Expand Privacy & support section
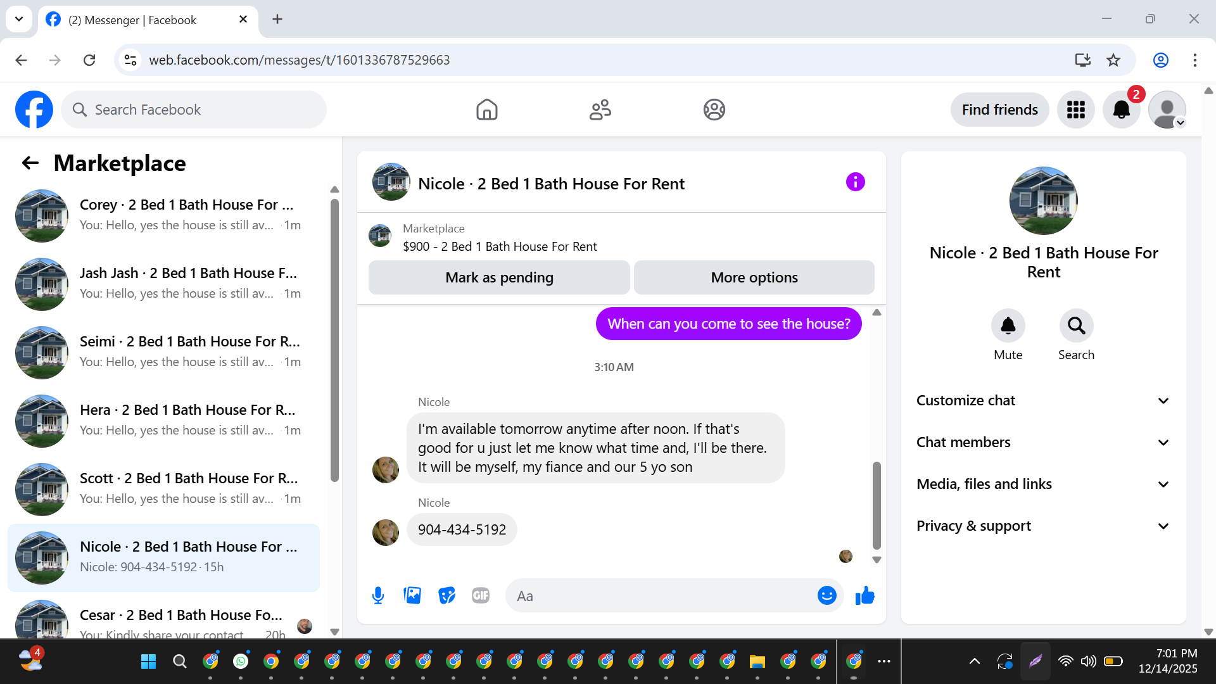1216x684 pixels. [1042, 526]
